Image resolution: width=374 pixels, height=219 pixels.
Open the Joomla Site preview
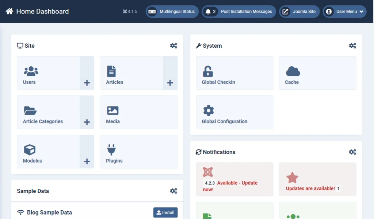point(299,11)
